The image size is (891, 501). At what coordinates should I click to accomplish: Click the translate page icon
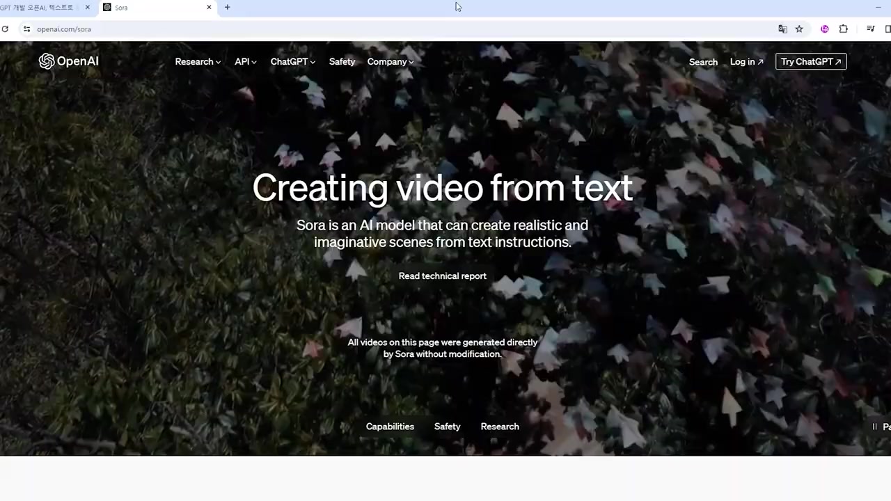coord(782,29)
